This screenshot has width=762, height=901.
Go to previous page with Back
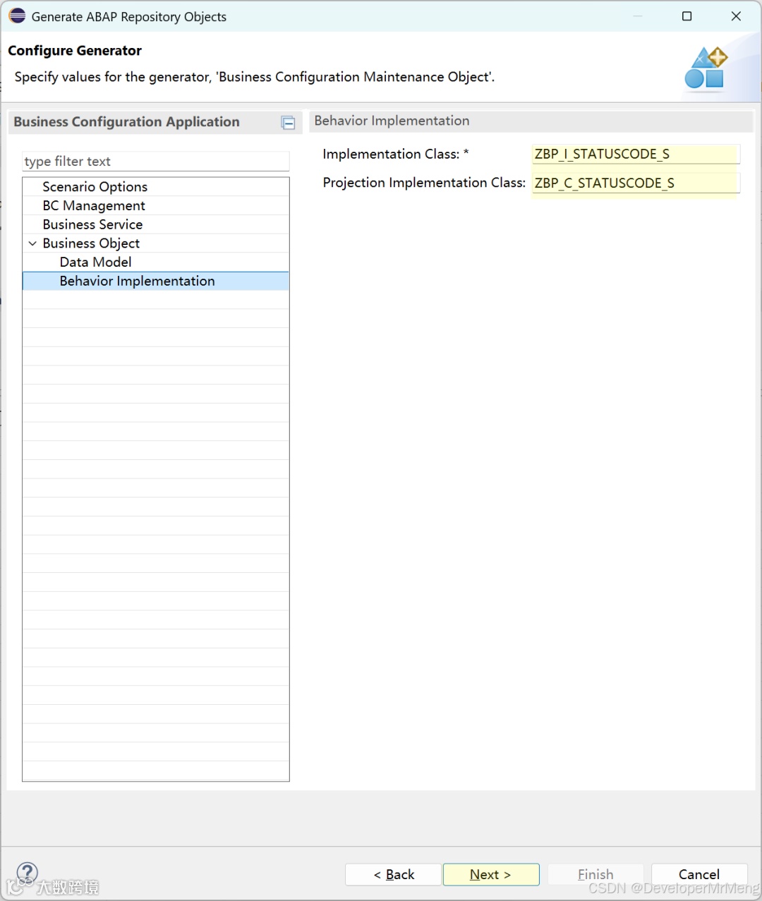393,874
